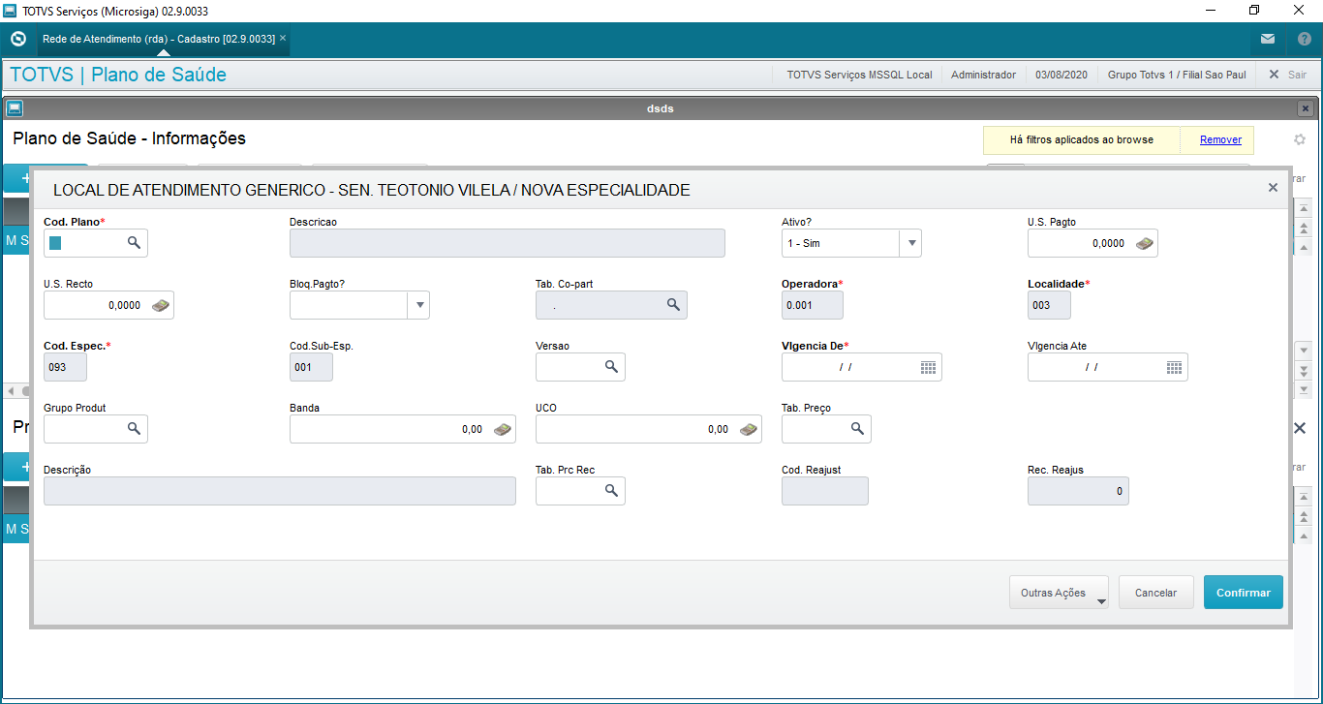
Task: Expand the Ativo? dropdown
Action: [909, 243]
